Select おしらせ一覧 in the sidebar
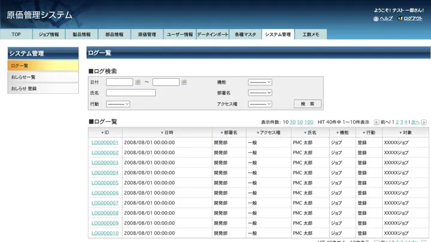The width and height of the screenshot is (431, 242). point(43,77)
